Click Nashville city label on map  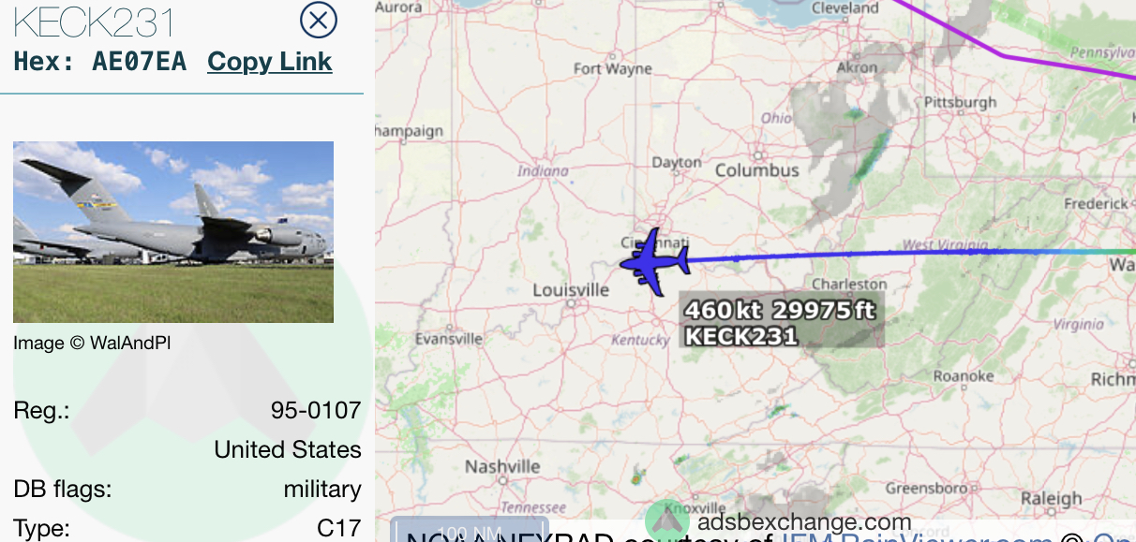coord(503,466)
